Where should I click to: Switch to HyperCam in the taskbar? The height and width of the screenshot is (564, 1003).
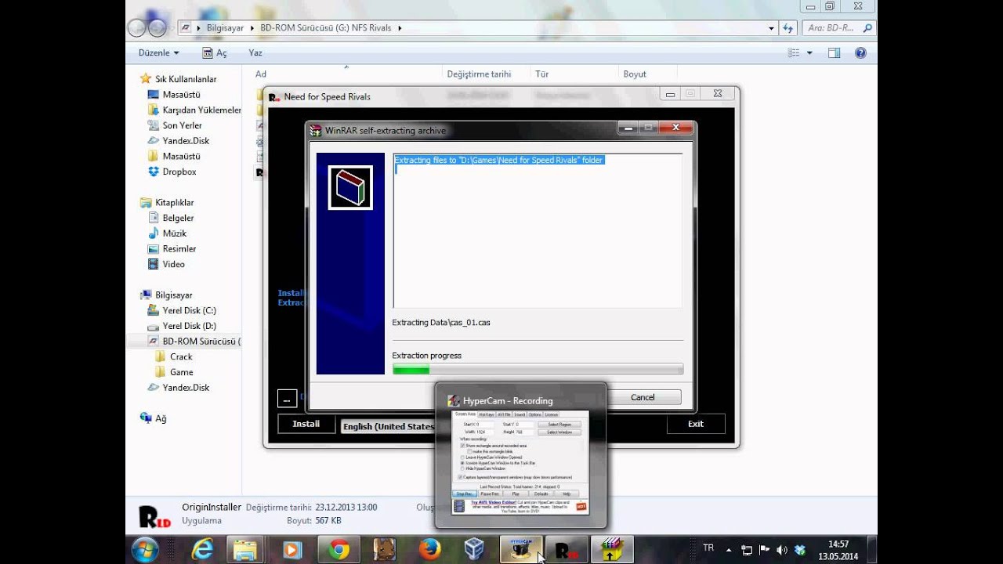pos(520,550)
